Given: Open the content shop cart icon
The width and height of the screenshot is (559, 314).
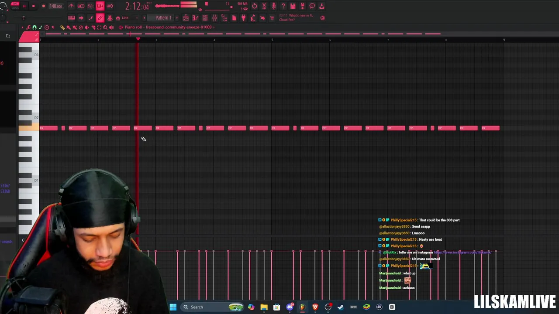Looking at the screenshot, I should 272,18.
